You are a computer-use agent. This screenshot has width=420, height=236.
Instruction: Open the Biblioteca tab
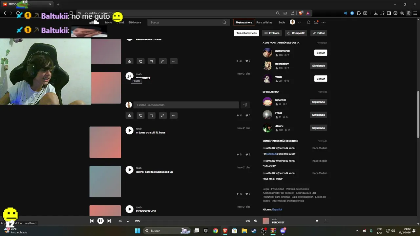[x=135, y=22]
